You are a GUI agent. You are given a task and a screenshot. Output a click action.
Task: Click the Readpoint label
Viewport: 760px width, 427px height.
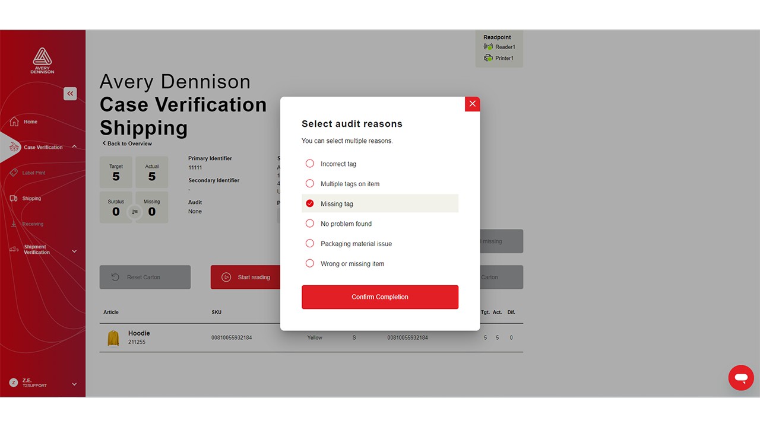(497, 37)
